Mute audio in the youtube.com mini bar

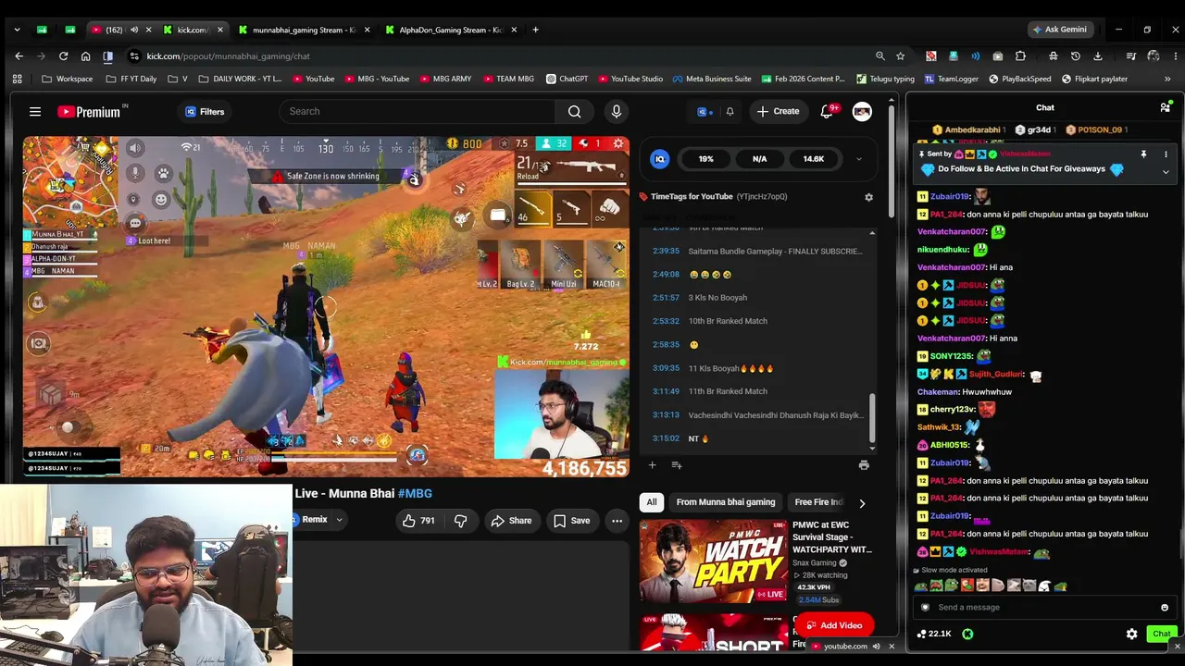point(876,647)
